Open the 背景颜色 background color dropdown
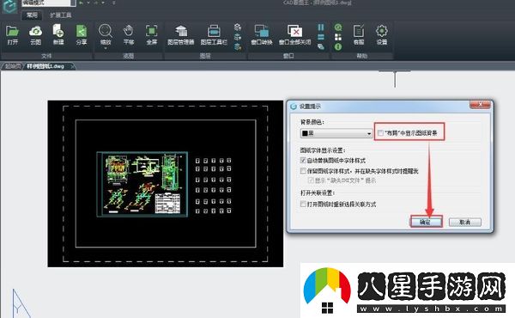 [336, 133]
